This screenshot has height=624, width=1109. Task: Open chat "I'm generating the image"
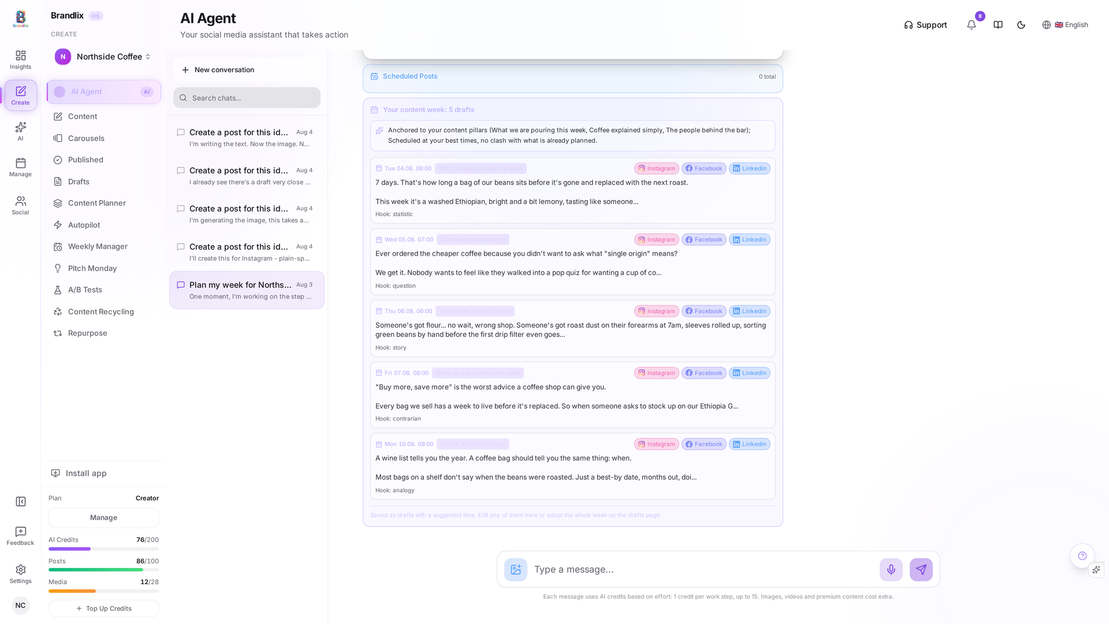click(x=247, y=214)
